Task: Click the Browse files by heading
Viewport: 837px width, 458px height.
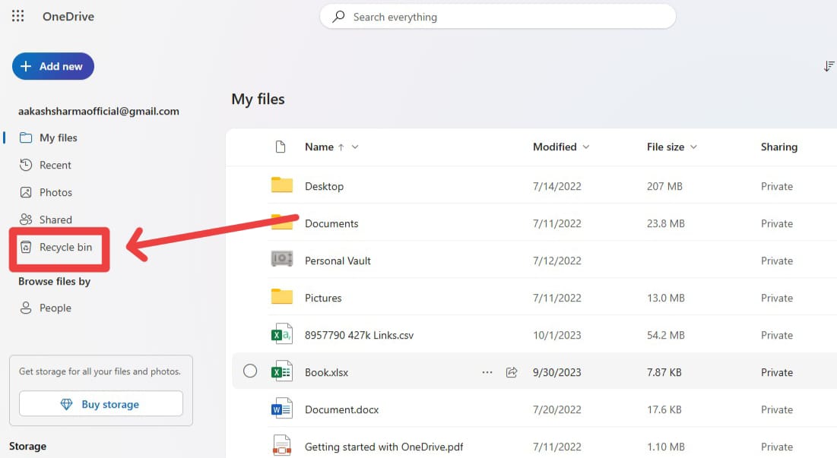Action: (x=55, y=281)
